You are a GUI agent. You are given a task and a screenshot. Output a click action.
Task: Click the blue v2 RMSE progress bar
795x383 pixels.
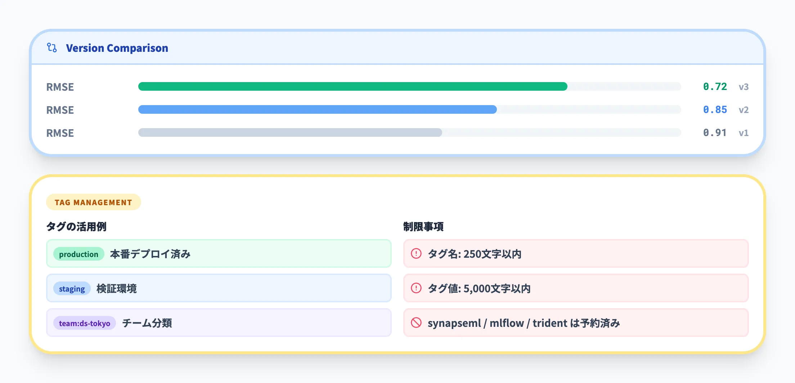coord(318,110)
